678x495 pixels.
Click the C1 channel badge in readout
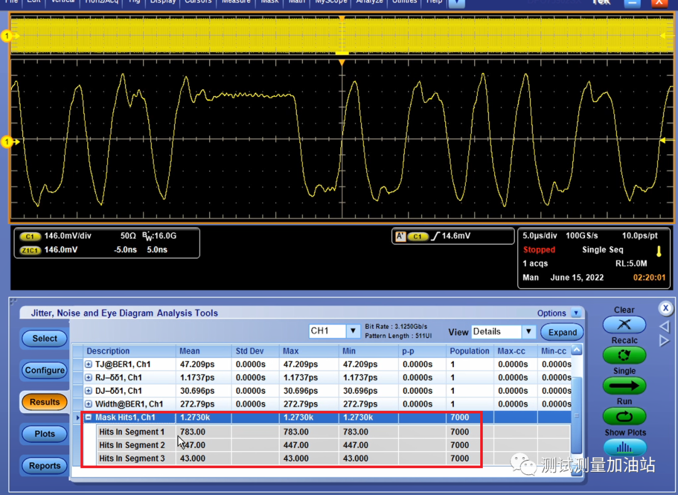(30, 237)
